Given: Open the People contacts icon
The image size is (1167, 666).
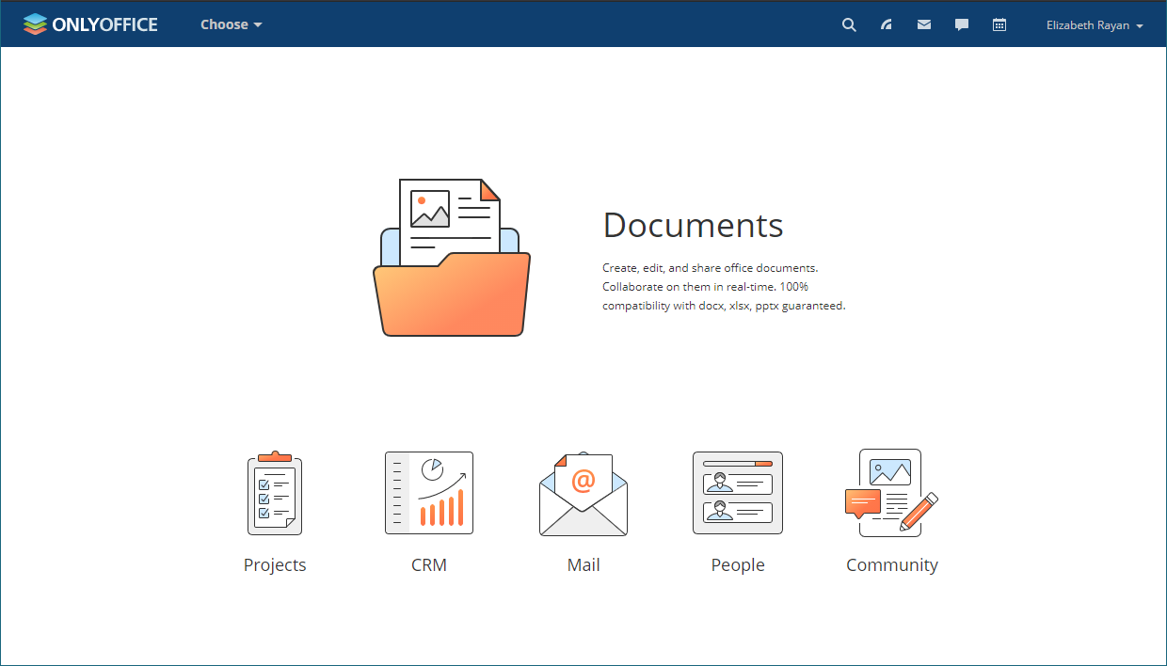Looking at the screenshot, I should [x=737, y=492].
